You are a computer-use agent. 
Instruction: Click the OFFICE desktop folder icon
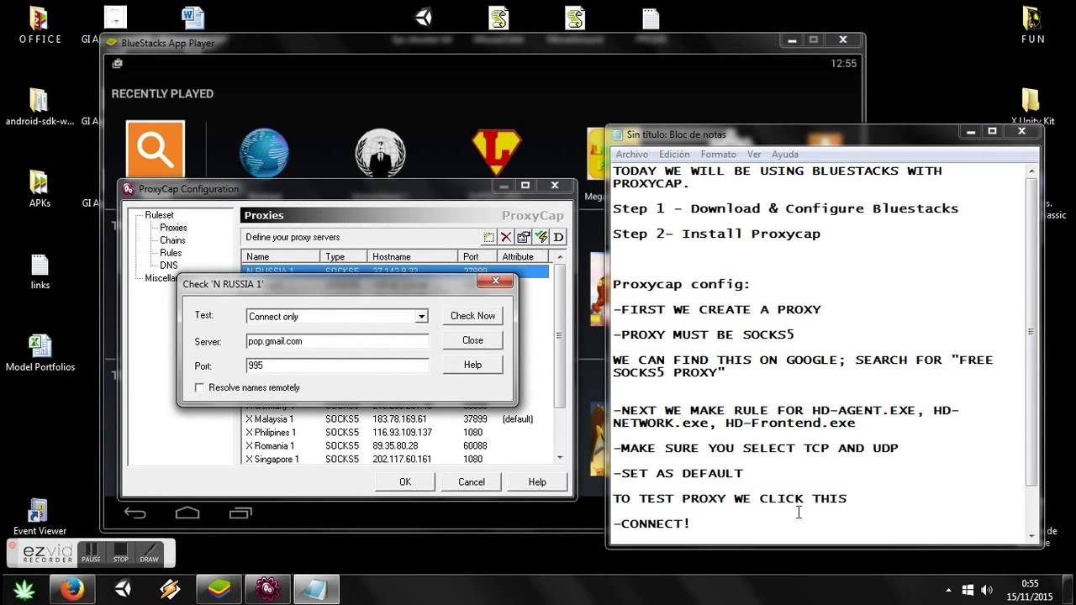click(x=40, y=25)
